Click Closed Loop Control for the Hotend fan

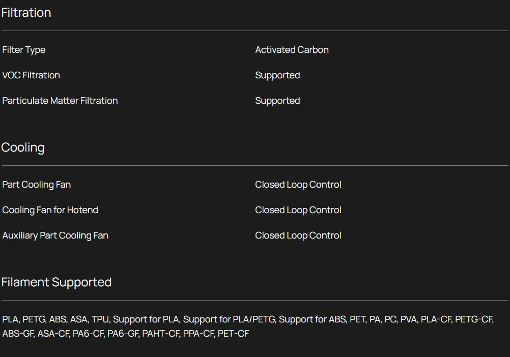pos(298,210)
